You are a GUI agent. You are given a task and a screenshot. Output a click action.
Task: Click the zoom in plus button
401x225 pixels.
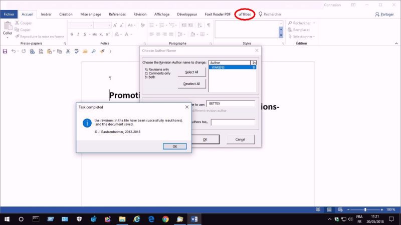click(x=382, y=209)
